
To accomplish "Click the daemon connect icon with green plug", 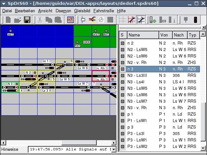I will tap(153, 20).
